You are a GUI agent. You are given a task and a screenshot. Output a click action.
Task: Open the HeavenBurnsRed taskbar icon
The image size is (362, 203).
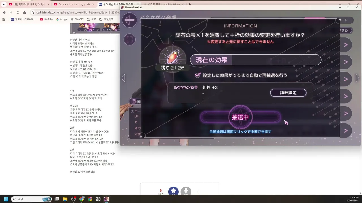[106, 199]
